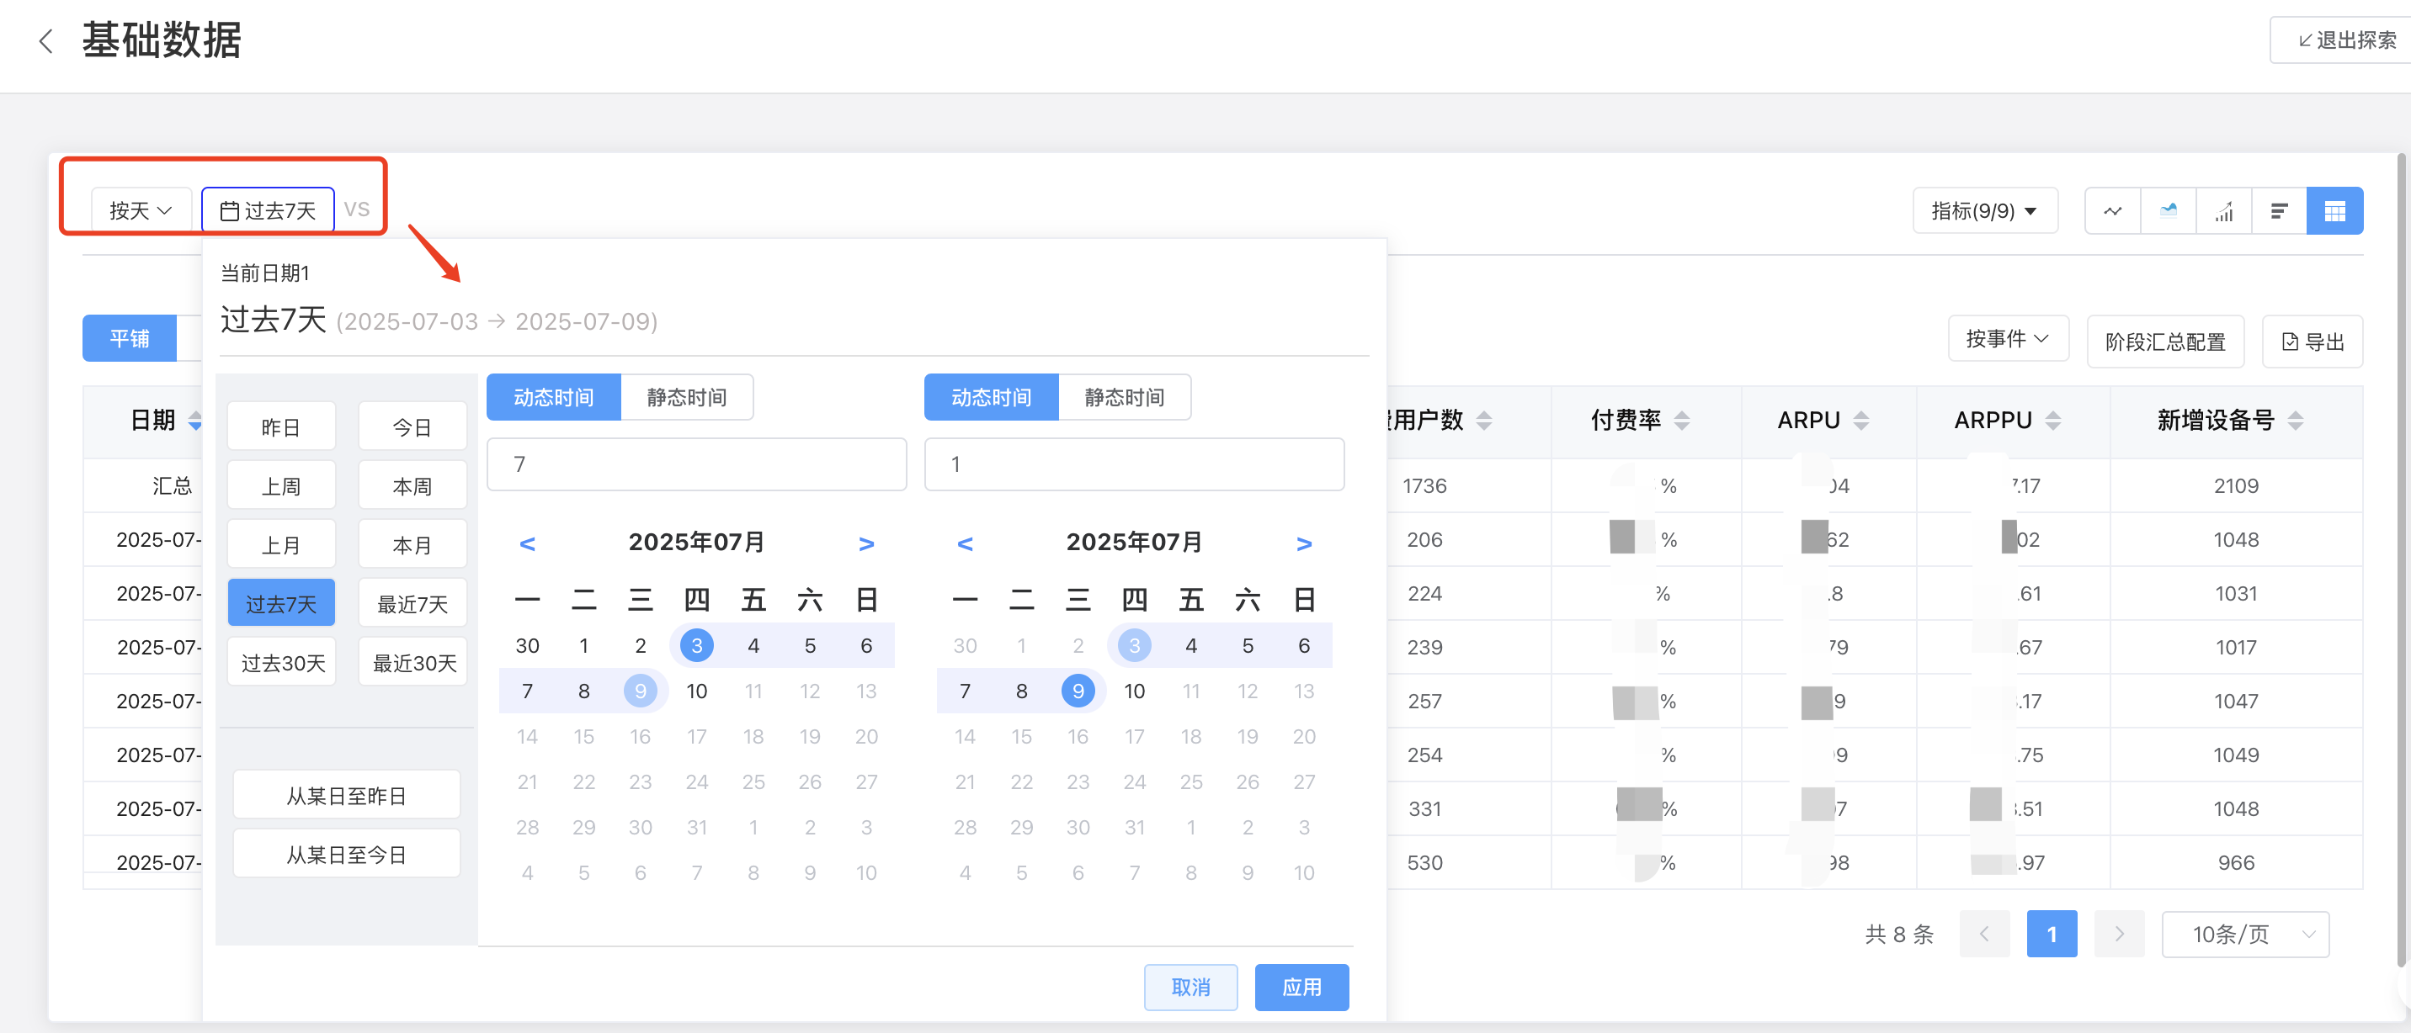Switch to bar chart view icon

pyautogui.click(x=2224, y=211)
